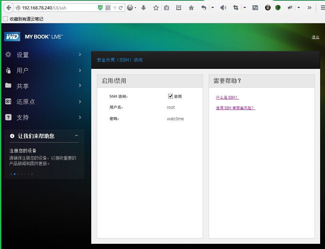Open dropdown arrow beside bug extension icon
The image size is (325, 249).
pos(299,8)
